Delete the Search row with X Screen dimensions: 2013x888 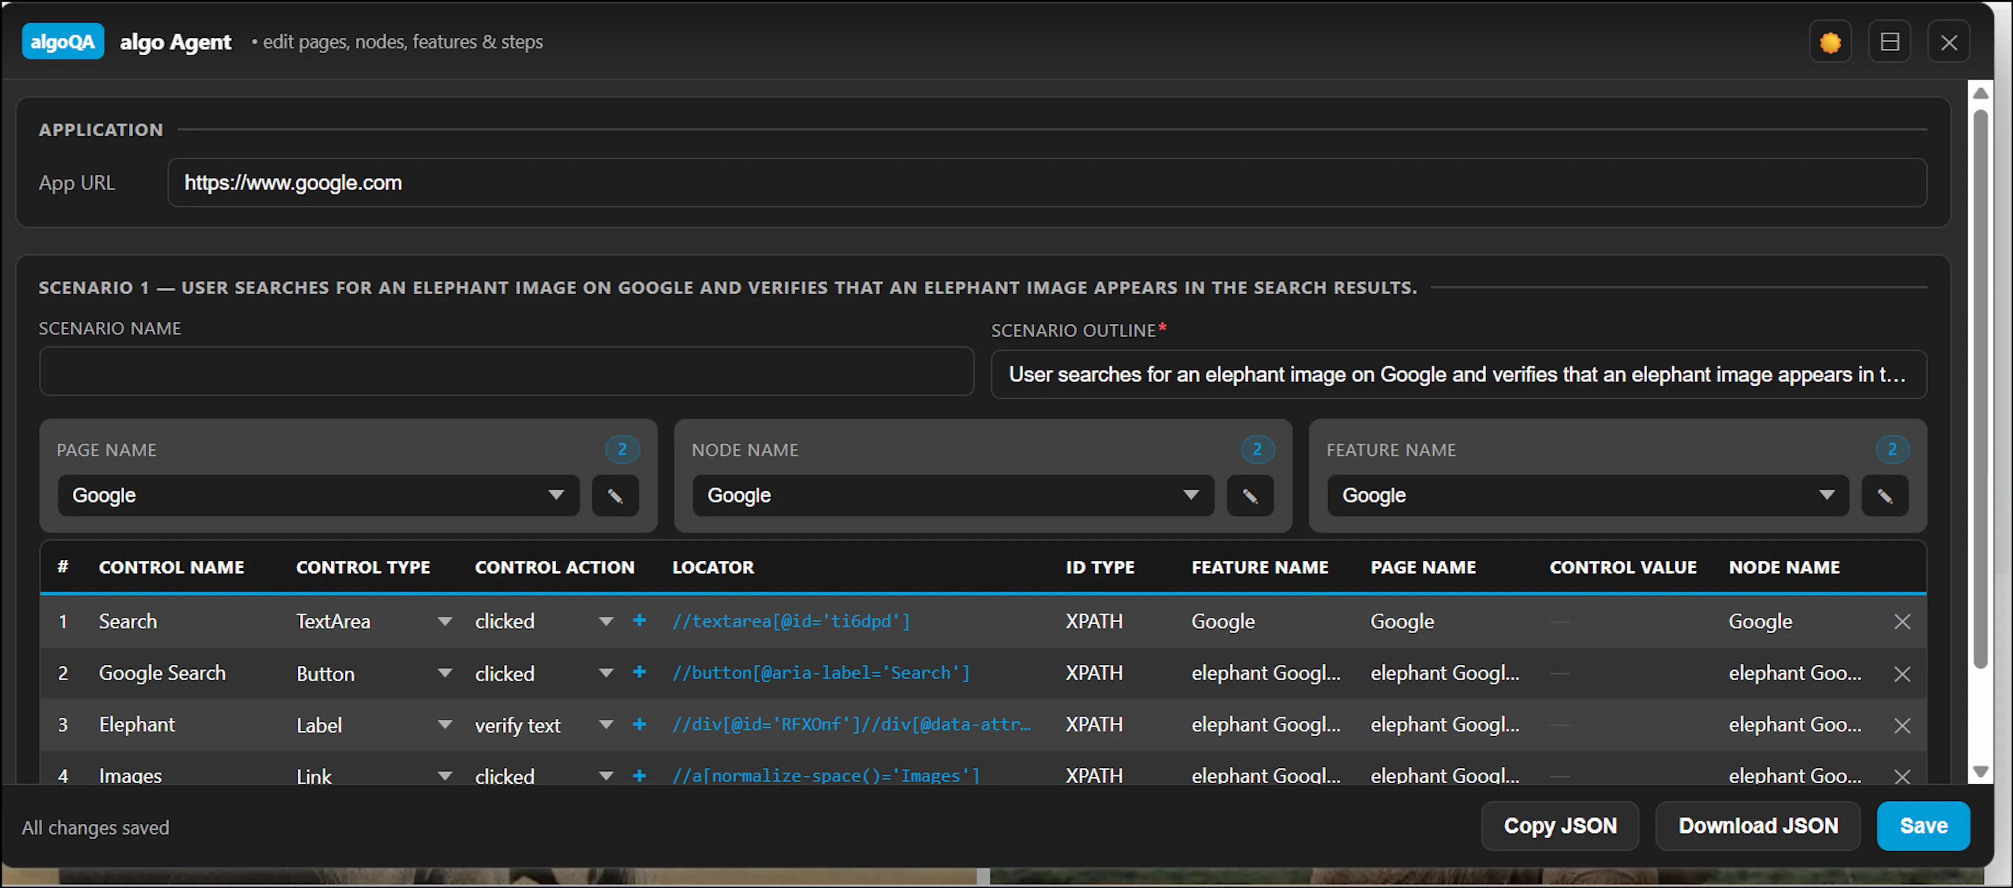pyautogui.click(x=1901, y=622)
